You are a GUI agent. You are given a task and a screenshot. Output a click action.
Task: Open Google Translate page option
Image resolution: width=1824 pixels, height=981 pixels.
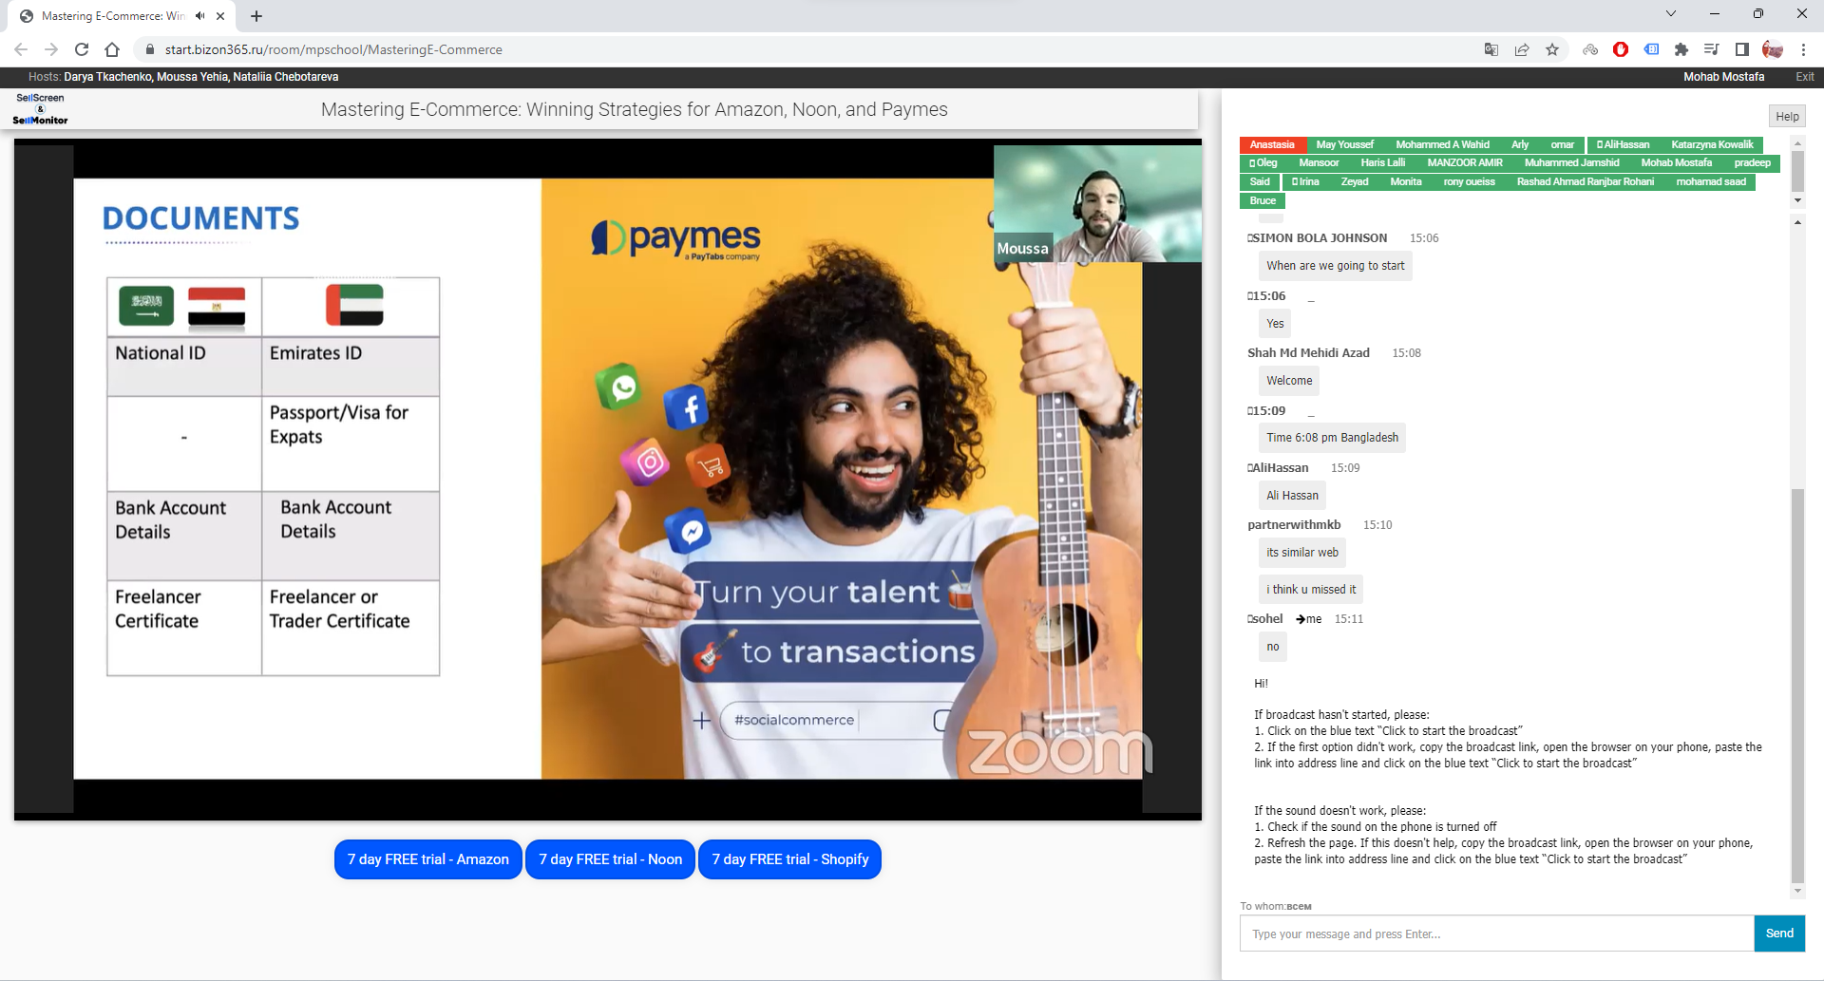coord(1491,49)
